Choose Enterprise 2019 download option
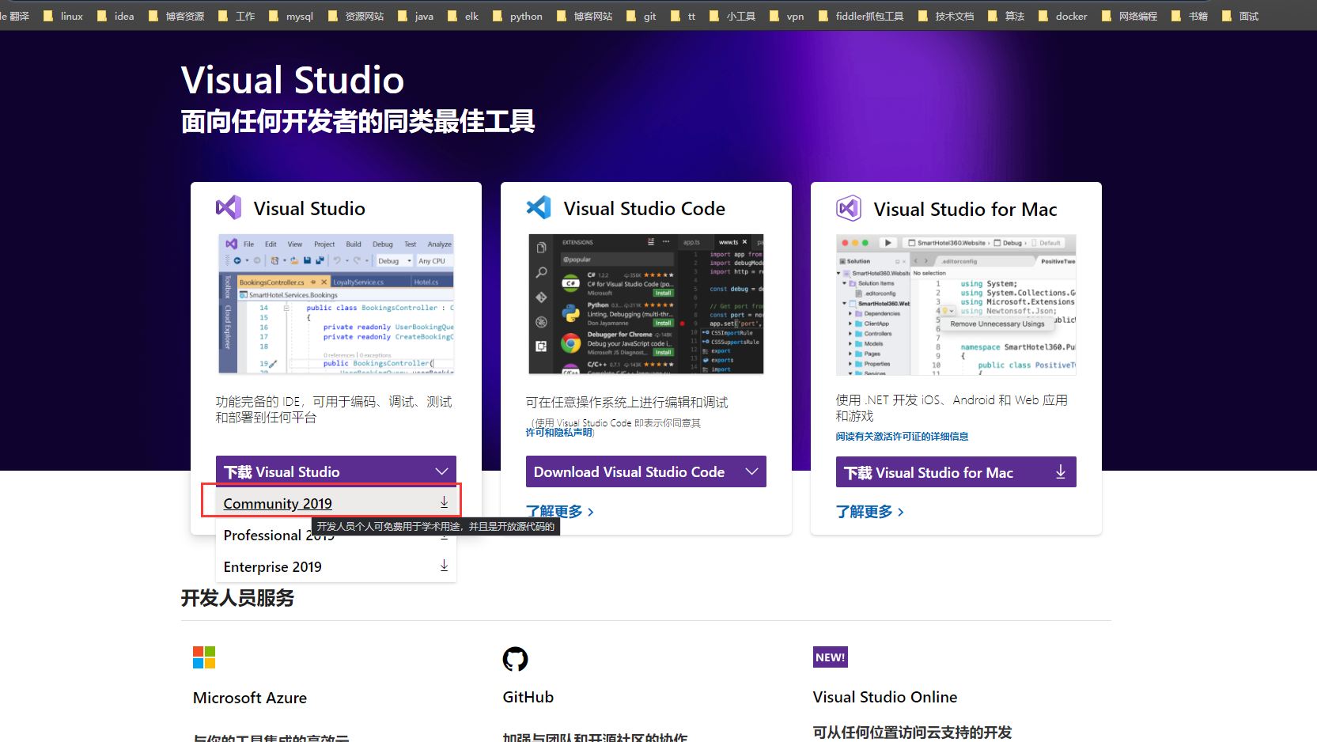1317x742 pixels. click(273, 567)
